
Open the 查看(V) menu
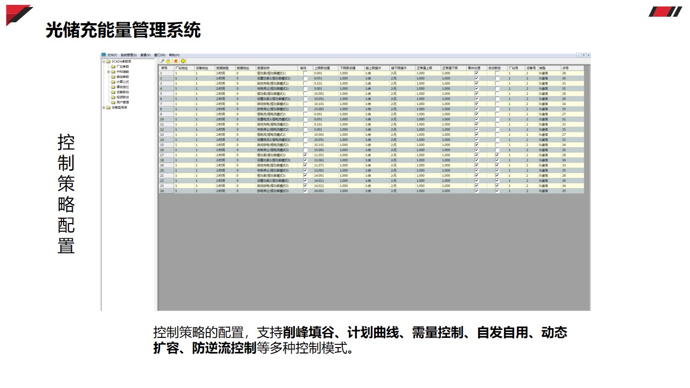[x=146, y=55]
